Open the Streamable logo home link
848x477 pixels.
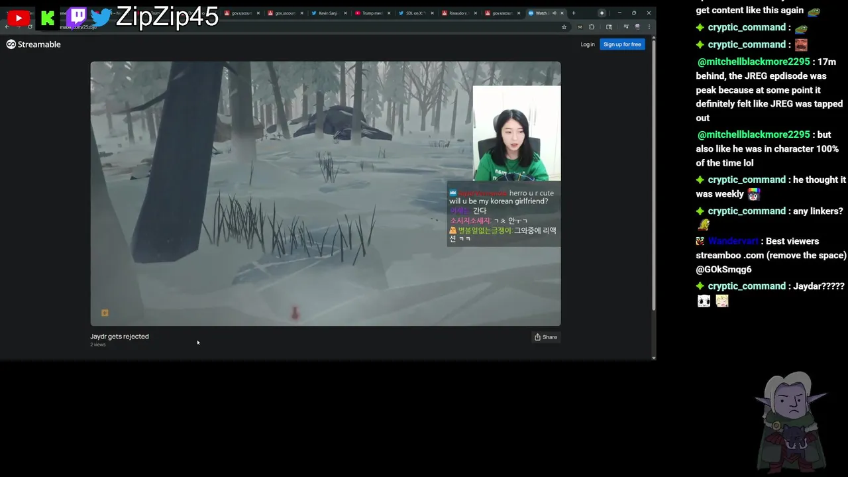tap(34, 44)
